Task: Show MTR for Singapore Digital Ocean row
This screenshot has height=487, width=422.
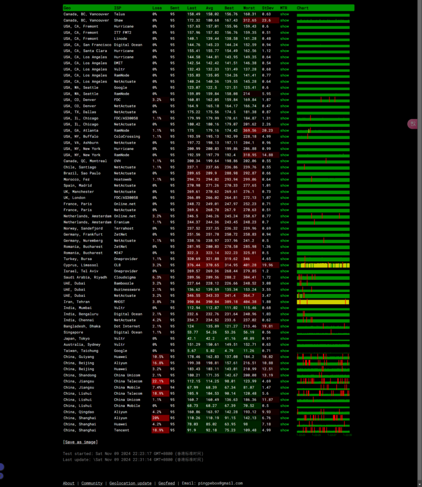Action: (x=285, y=332)
